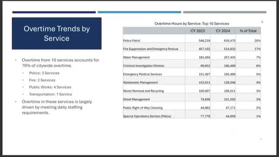Click Public Right-of-Way Cleaning row label
Screen dimensions: 279x157
(143, 108)
